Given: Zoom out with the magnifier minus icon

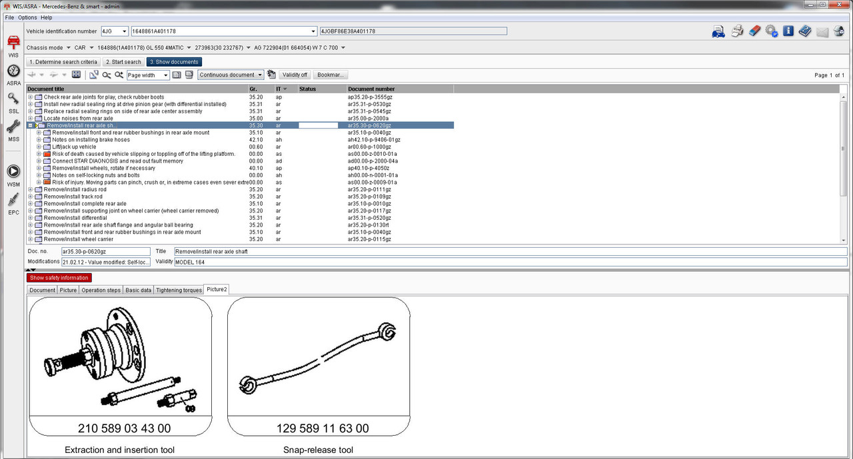Looking at the screenshot, I should coord(106,75).
